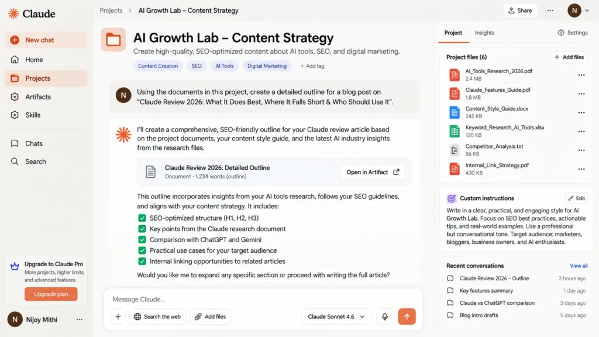Viewport: 599px width, 337px height.
Task: Start a New chat
Action: click(x=46, y=40)
